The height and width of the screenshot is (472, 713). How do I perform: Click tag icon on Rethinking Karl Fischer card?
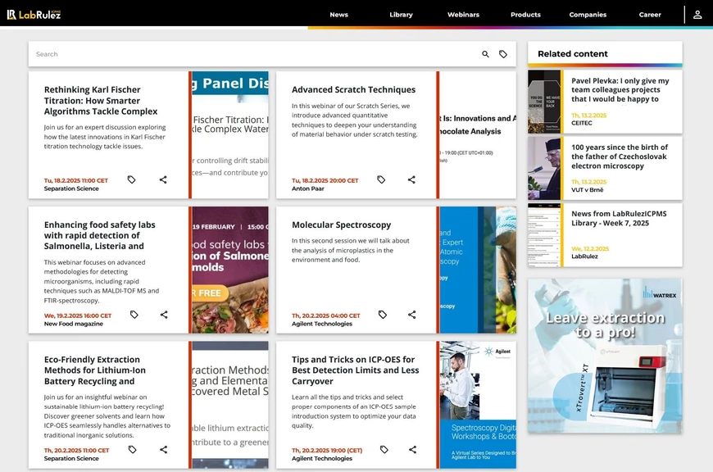tap(131, 179)
